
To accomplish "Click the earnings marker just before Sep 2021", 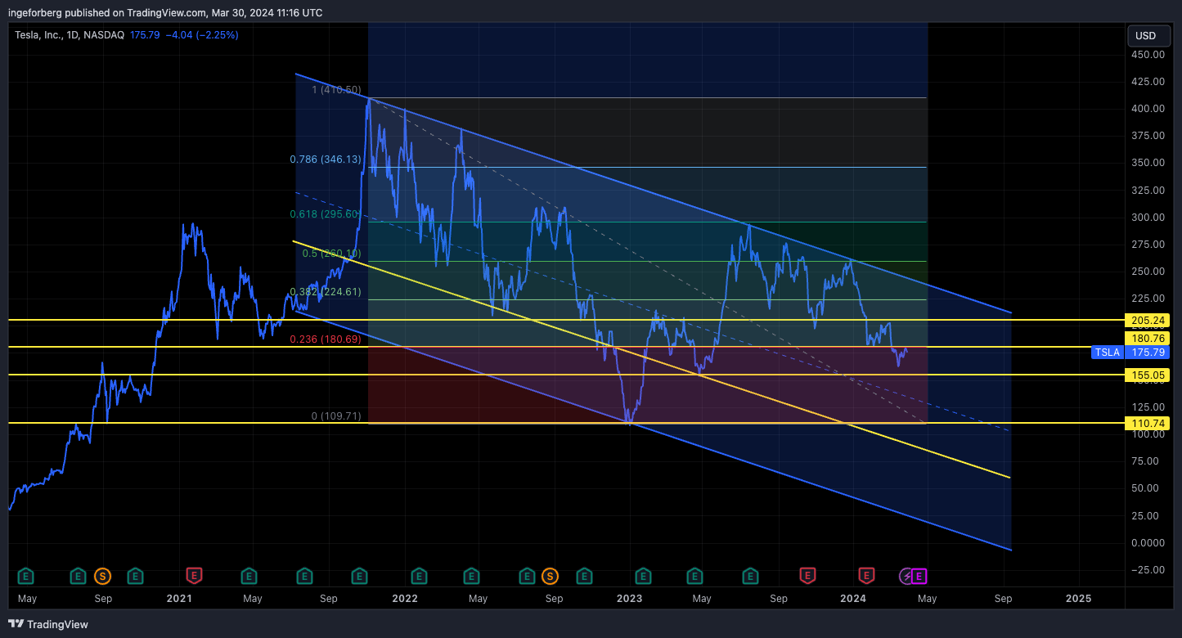I will tap(304, 576).
